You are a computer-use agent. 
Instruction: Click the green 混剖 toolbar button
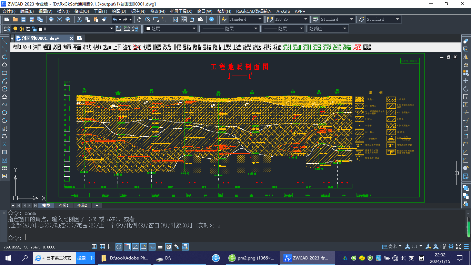point(287,47)
